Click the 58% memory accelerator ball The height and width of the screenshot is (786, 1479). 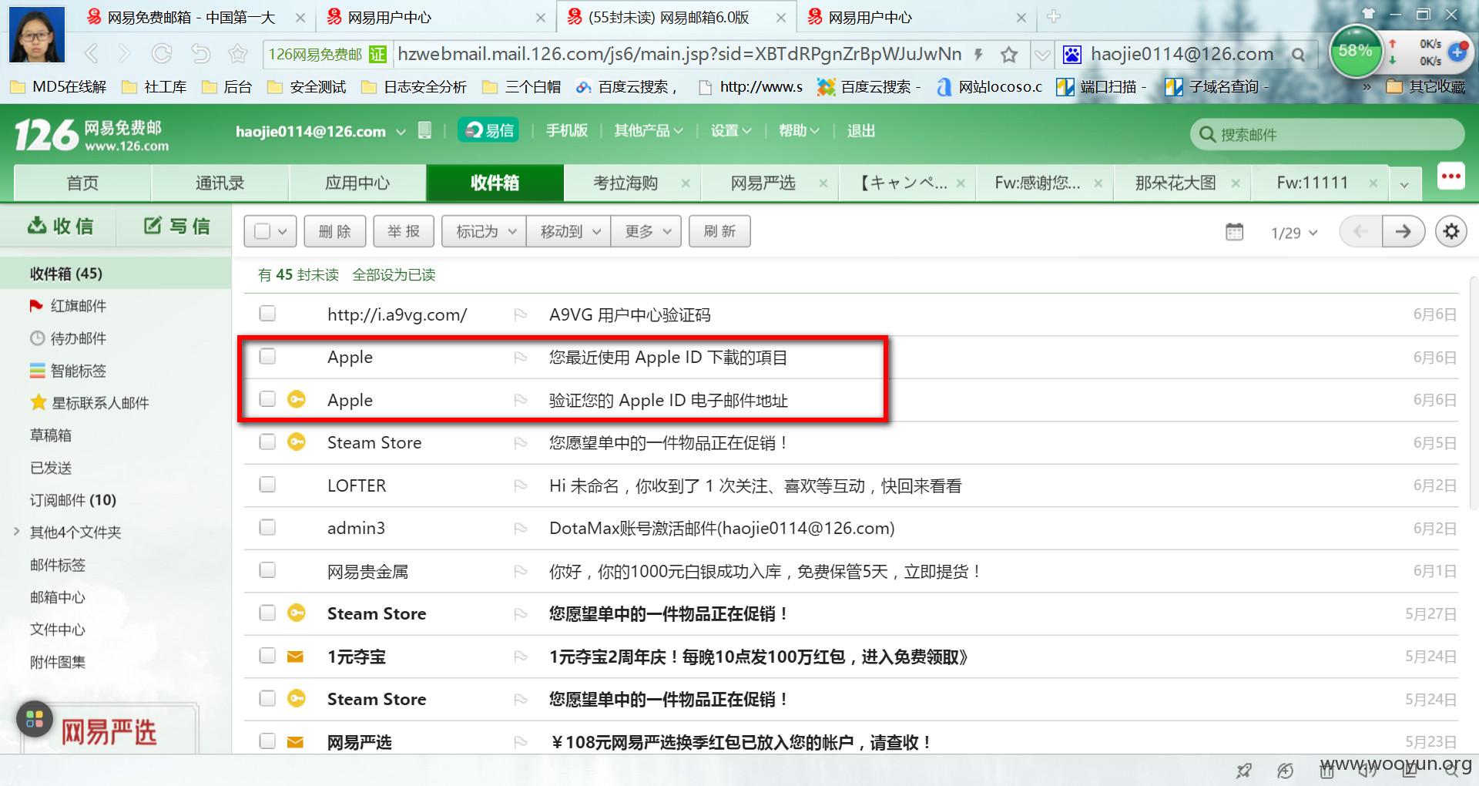click(1356, 51)
